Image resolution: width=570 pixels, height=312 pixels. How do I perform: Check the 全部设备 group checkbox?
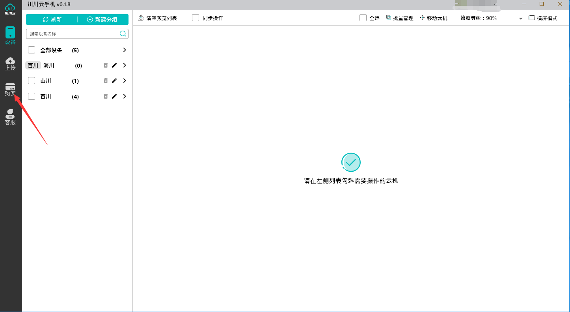coord(32,50)
